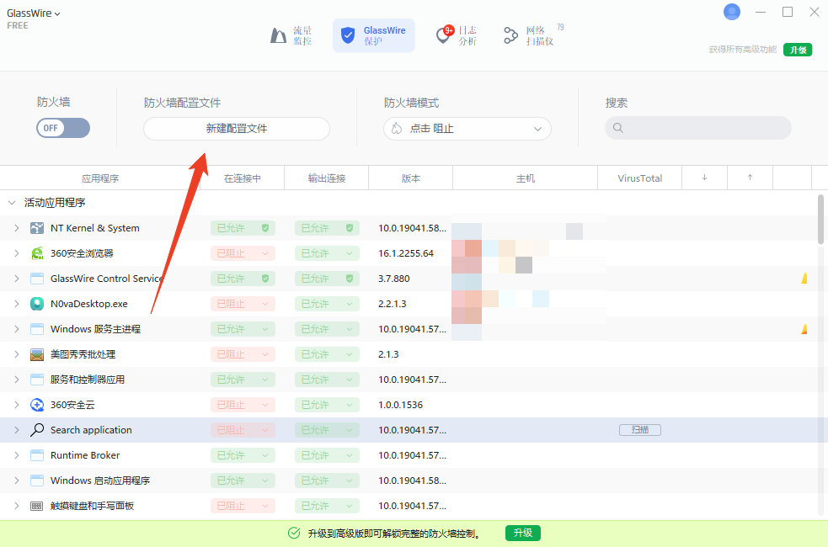Click the NT Kernel & System icon
This screenshot has width=828, height=547.
37,228
